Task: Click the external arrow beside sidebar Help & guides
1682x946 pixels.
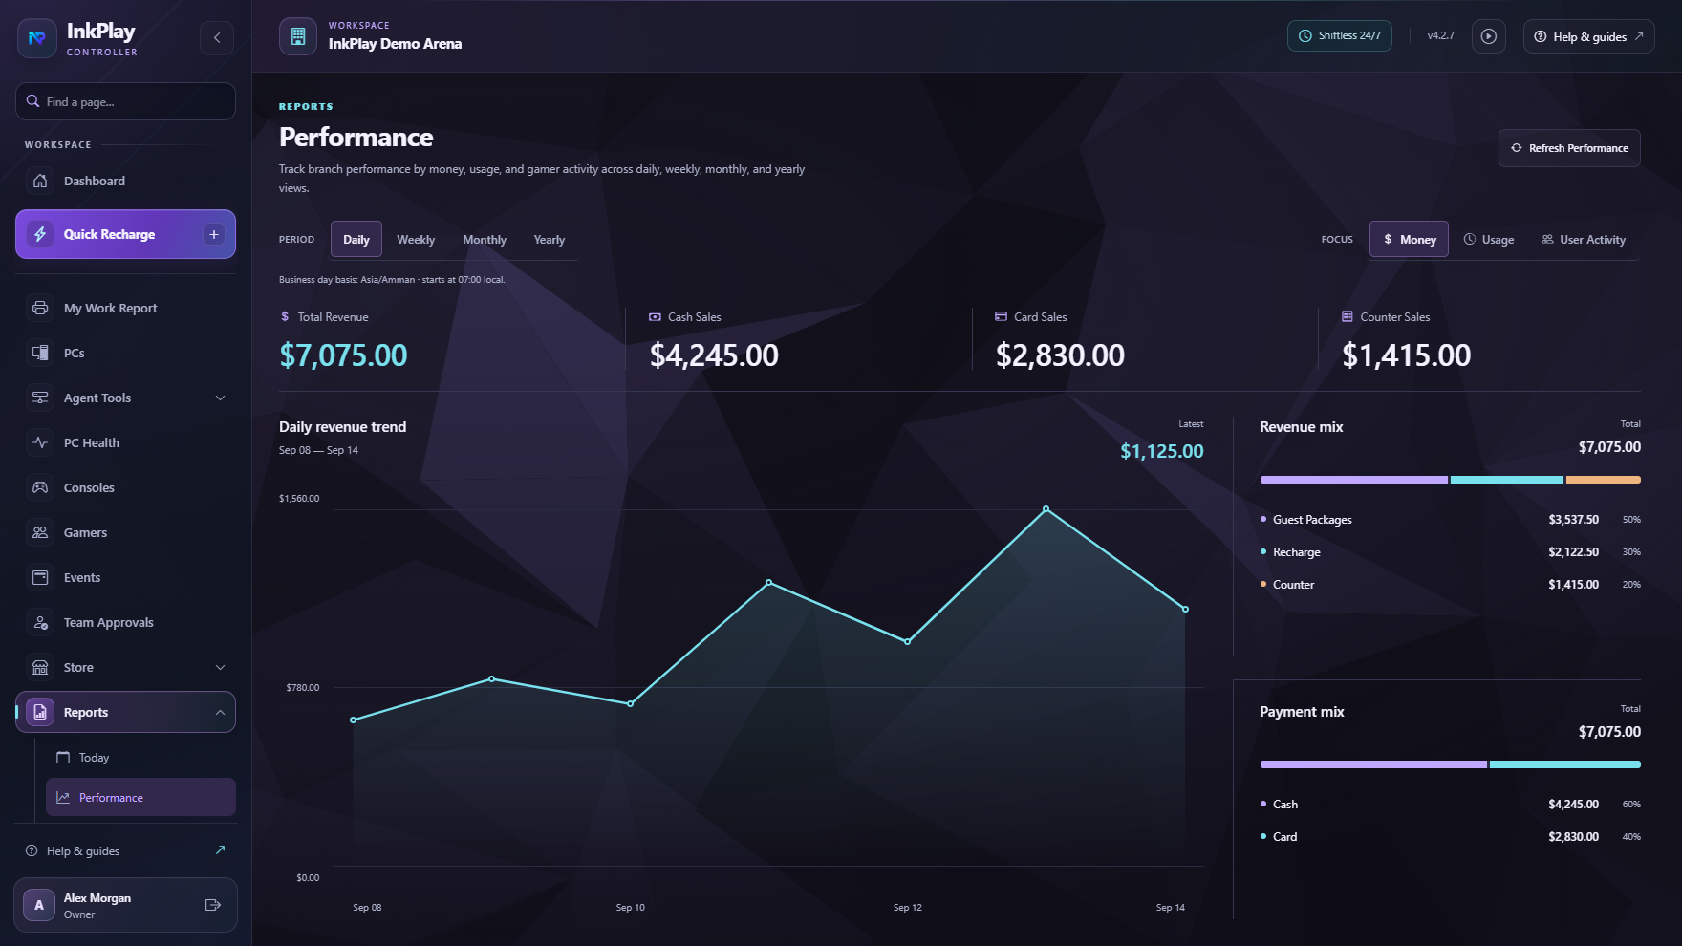Action: pos(221,849)
